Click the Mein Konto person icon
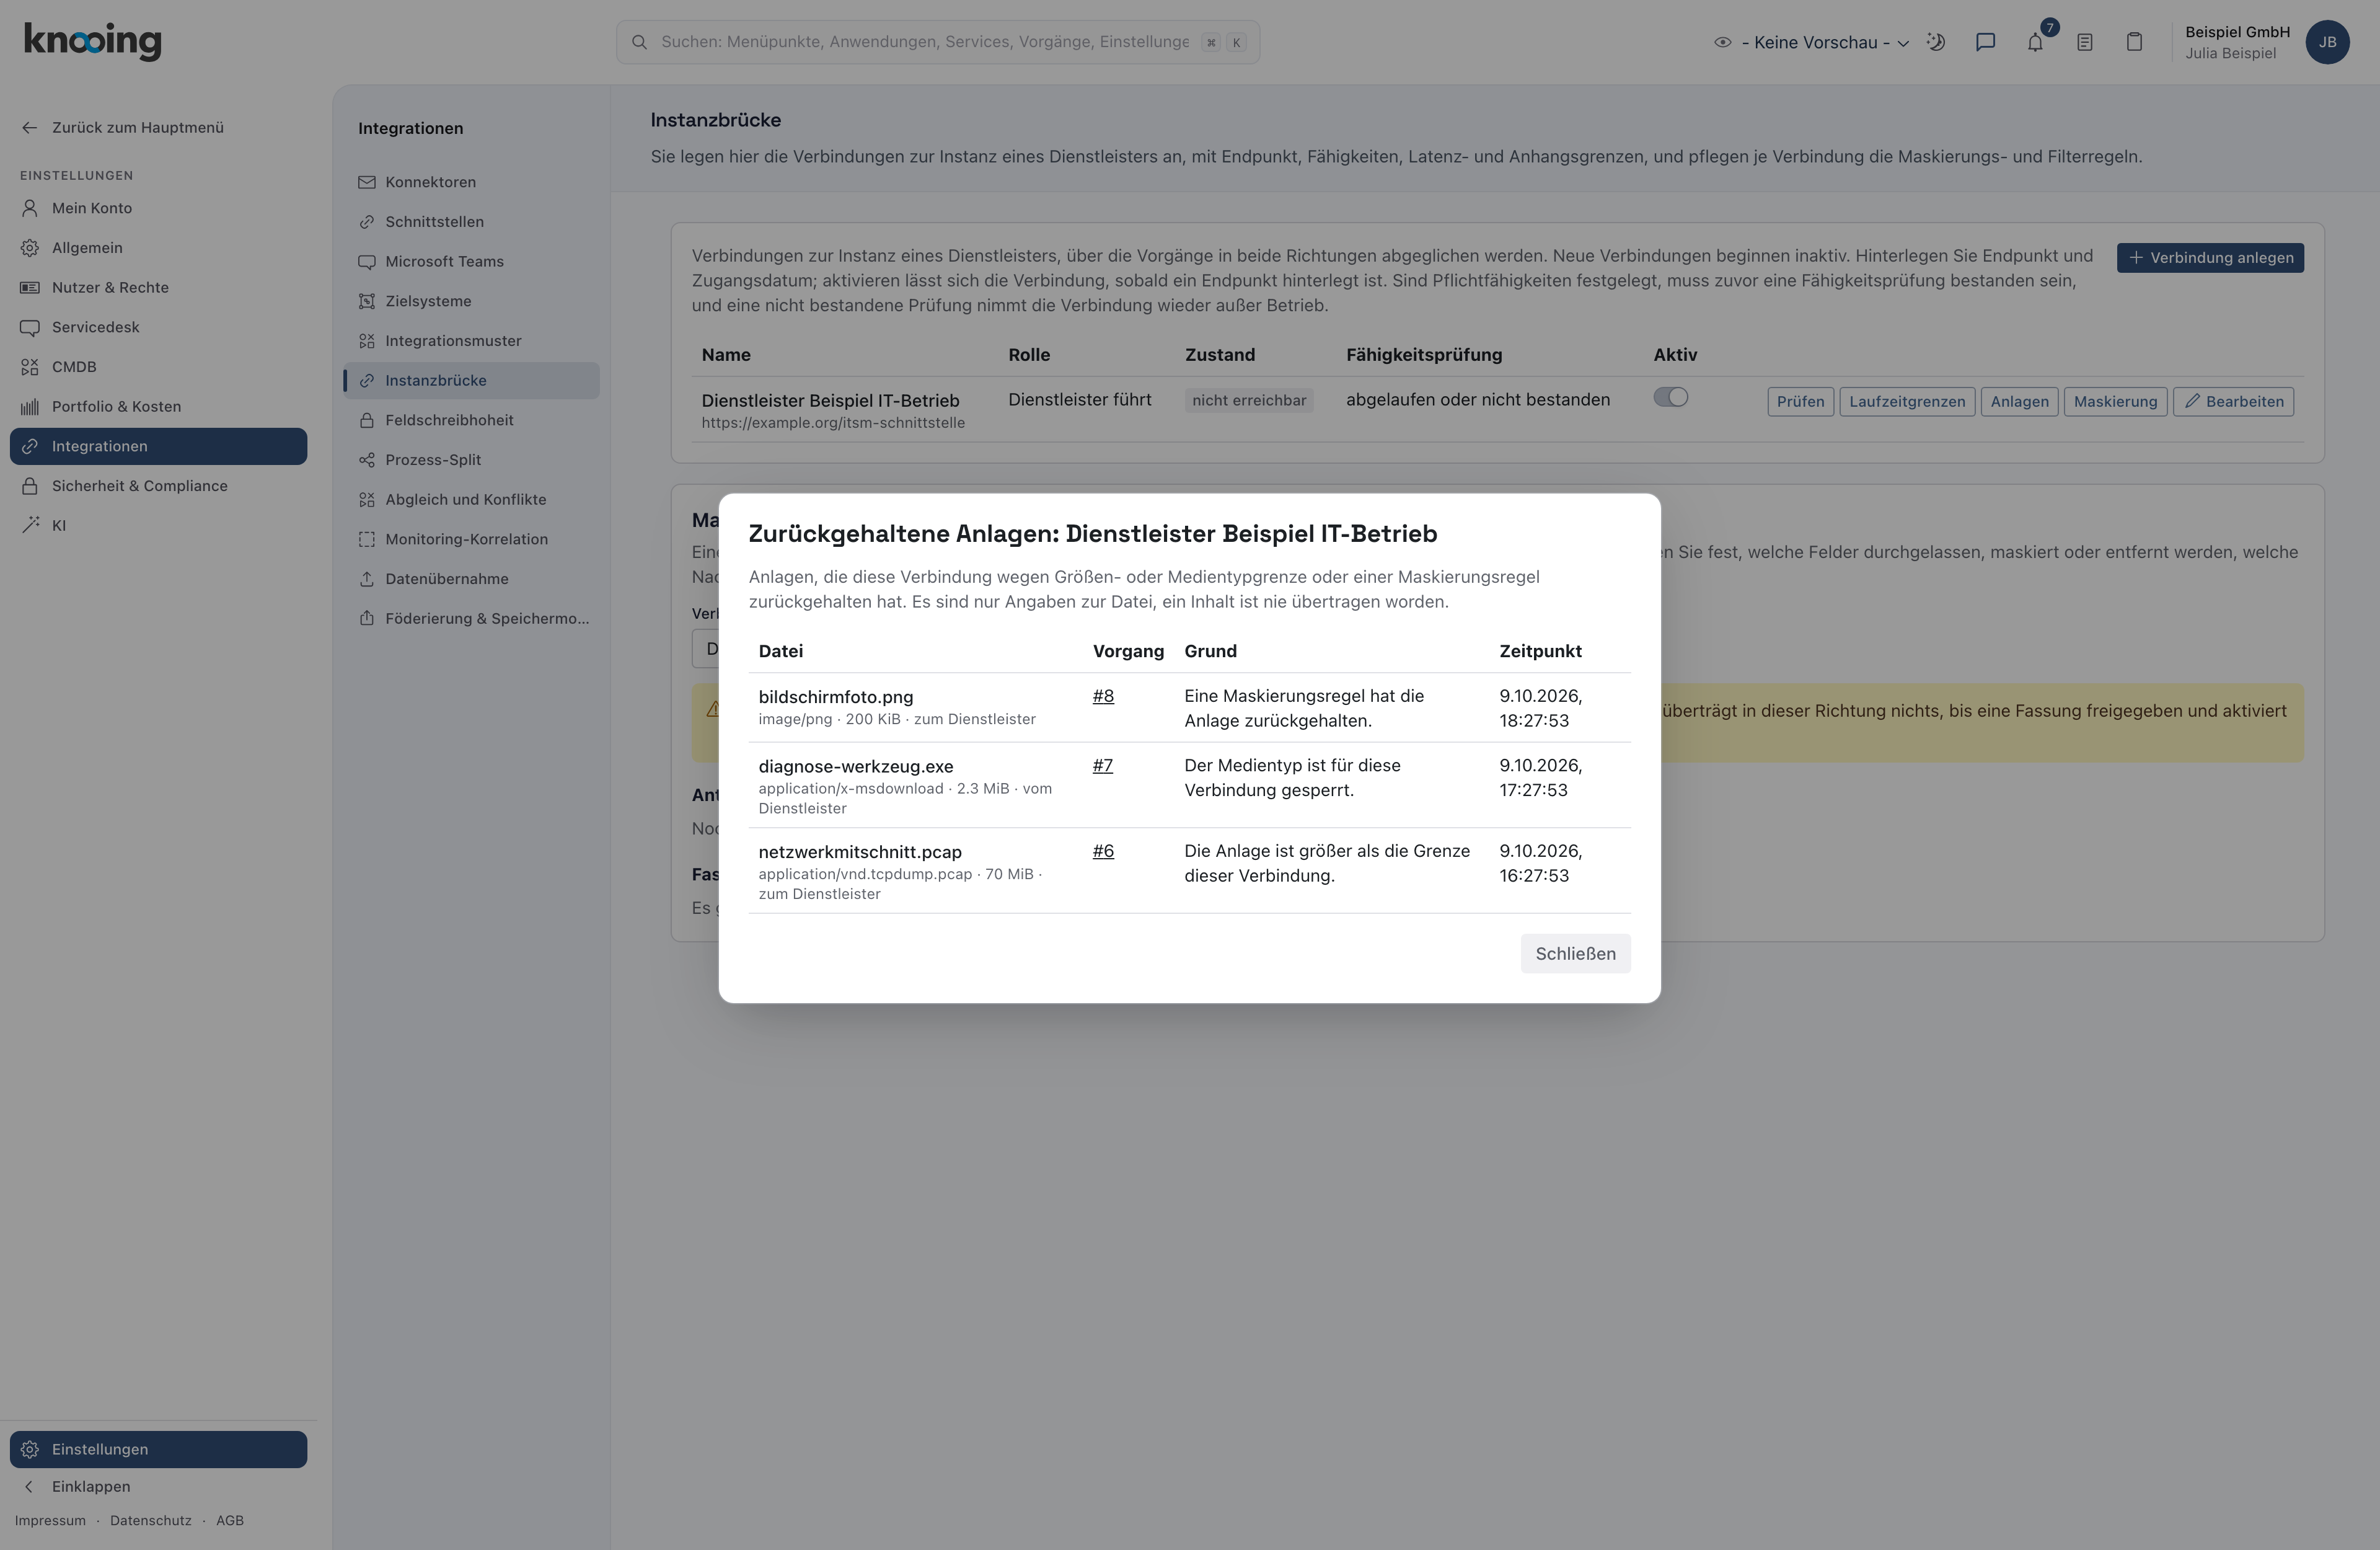The height and width of the screenshot is (1550, 2380). point(30,208)
